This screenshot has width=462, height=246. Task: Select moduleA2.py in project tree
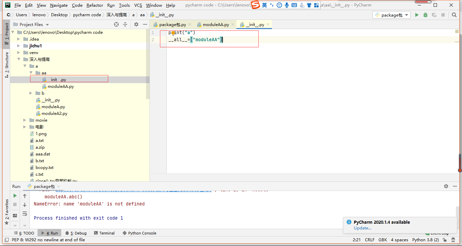tap(54, 114)
